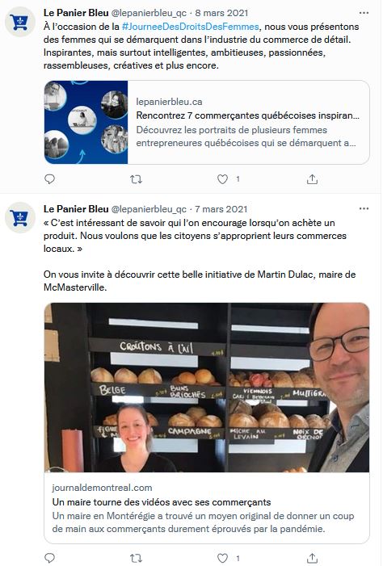Screen dimensions: 383x566
Task: Open the bakery photo from journaldemontreal
Action: pyautogui.click(x=207, y=388)
